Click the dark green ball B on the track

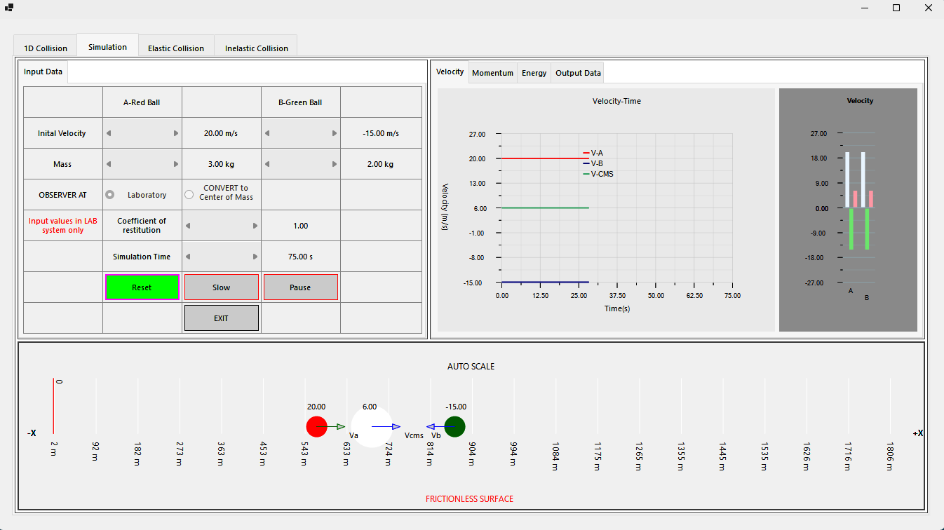click(454, 426)
